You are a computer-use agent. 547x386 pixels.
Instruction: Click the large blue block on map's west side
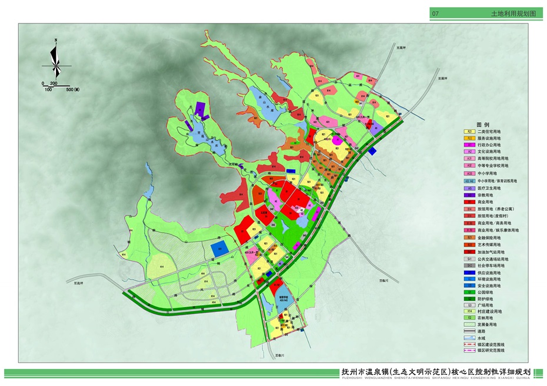point(219,249)
